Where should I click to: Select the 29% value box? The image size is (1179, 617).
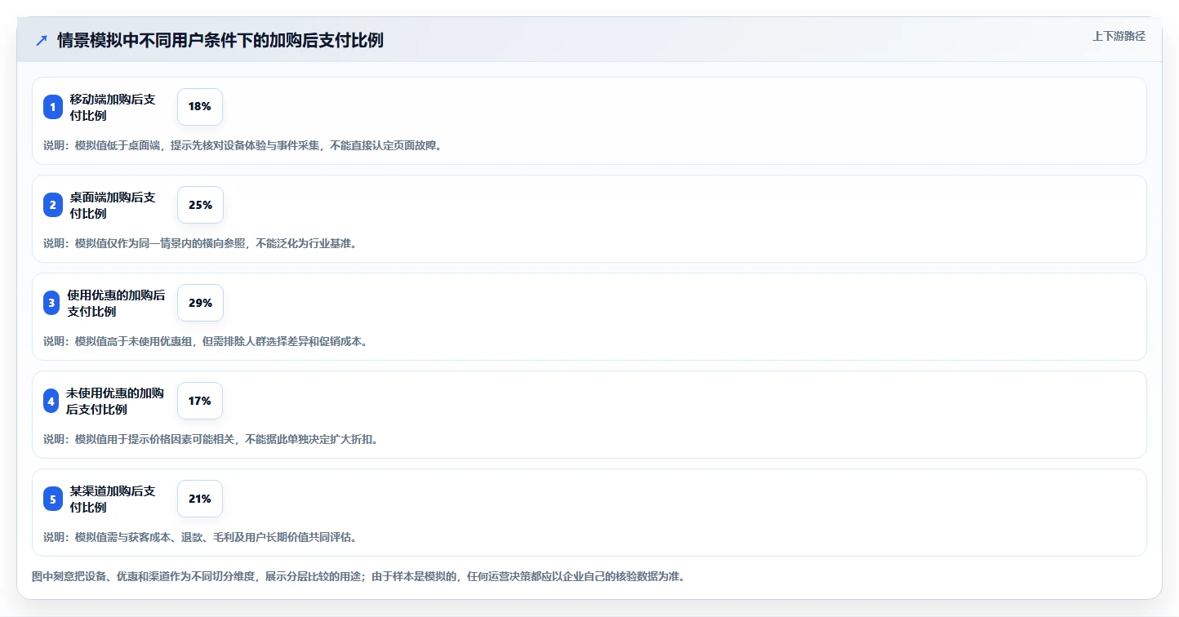[200, 303]
